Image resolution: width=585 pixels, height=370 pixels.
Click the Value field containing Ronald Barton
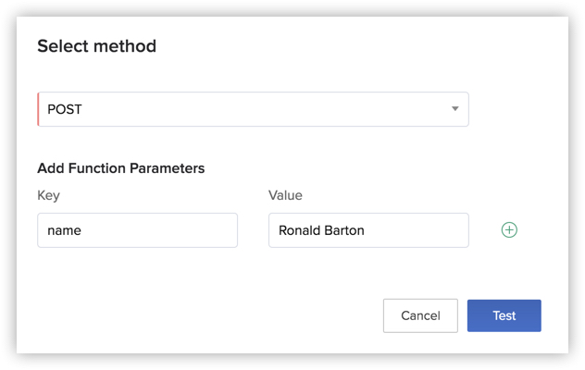(x=368, y=230)
